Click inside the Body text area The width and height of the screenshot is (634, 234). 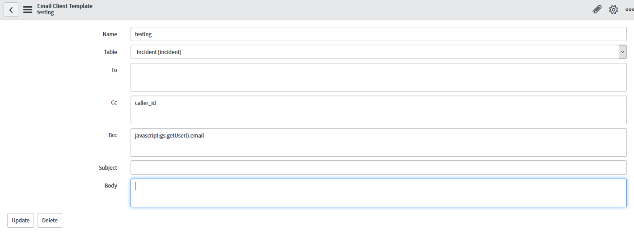point(379,193)
